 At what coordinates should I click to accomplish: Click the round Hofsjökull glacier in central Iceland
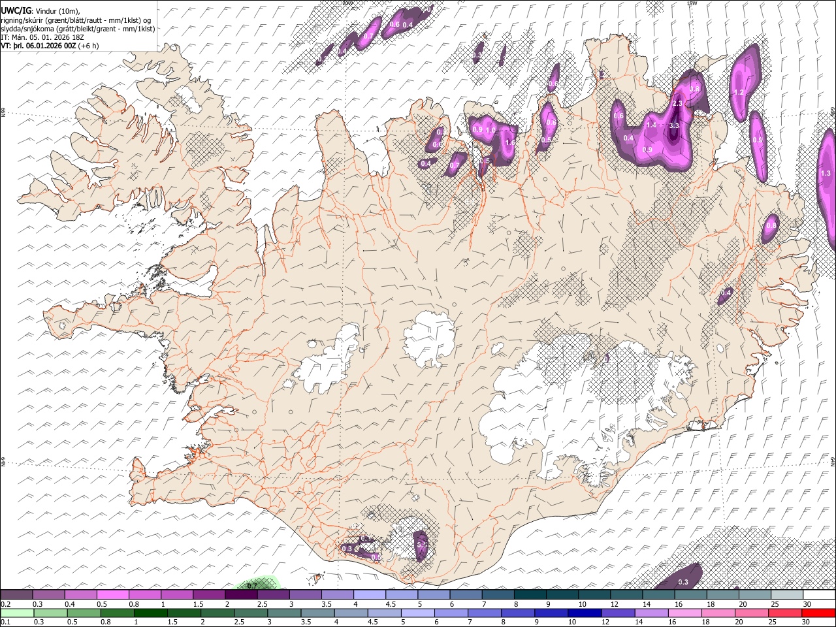tap(429, 338)
